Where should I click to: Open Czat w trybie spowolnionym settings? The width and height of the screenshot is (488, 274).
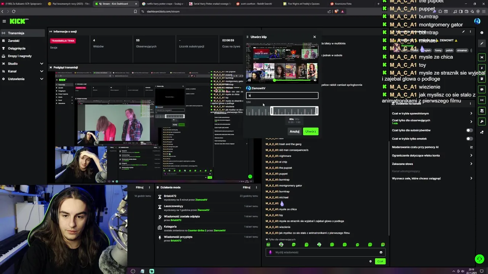click(x=432, y=113)
